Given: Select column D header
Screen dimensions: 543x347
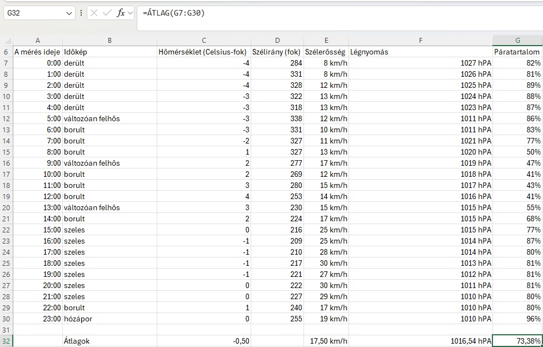Looking at the screenshot, I should [x=277, y=41].
